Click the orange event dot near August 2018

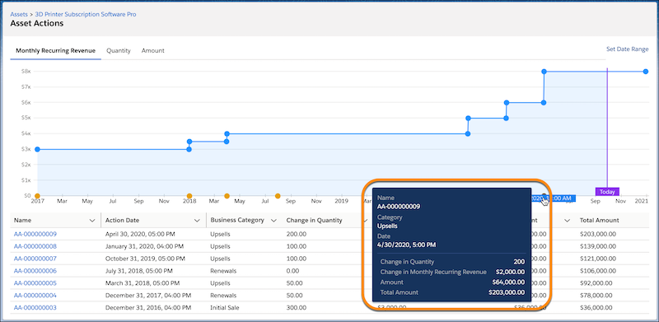coord(278,196)
